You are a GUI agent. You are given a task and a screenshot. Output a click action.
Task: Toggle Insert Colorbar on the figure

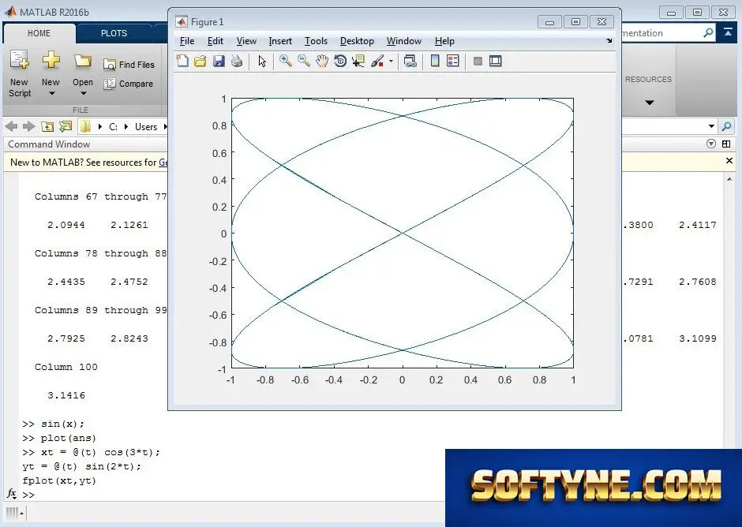pos(435,61)
